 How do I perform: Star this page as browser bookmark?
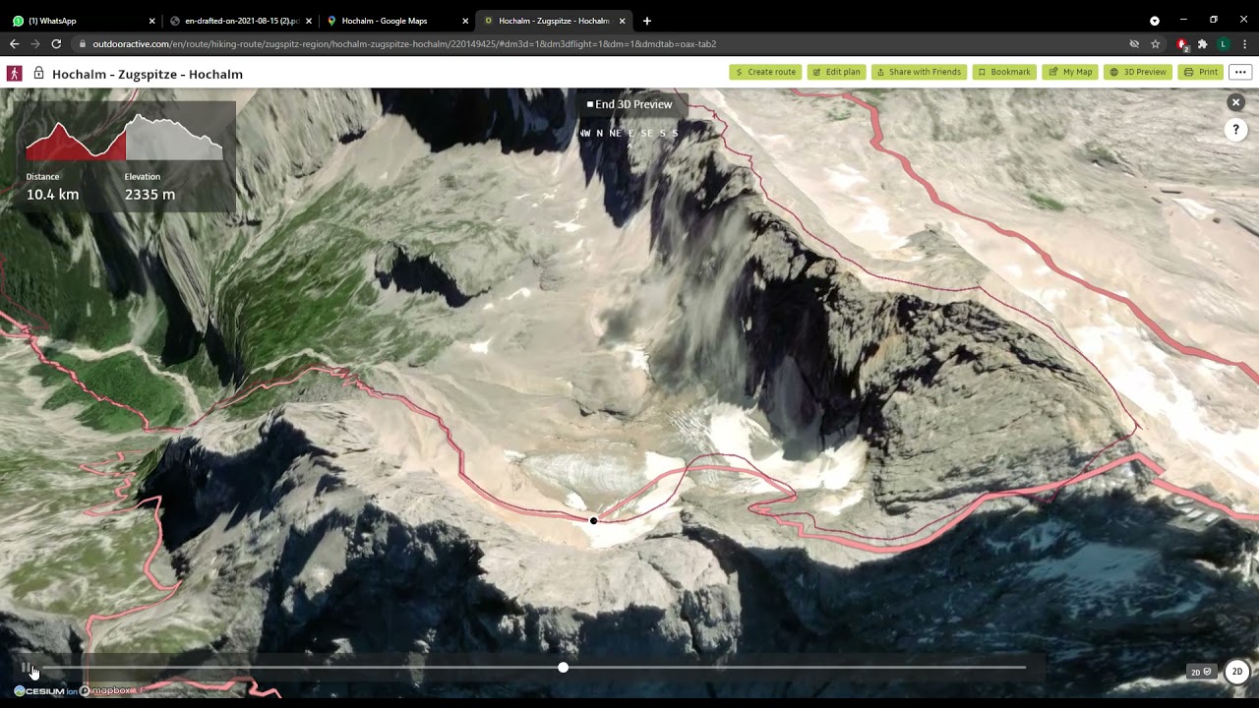(x=1156, y=44)
